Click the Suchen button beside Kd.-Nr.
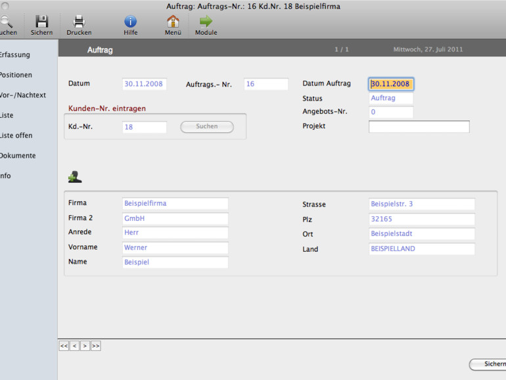 point(207,127)
